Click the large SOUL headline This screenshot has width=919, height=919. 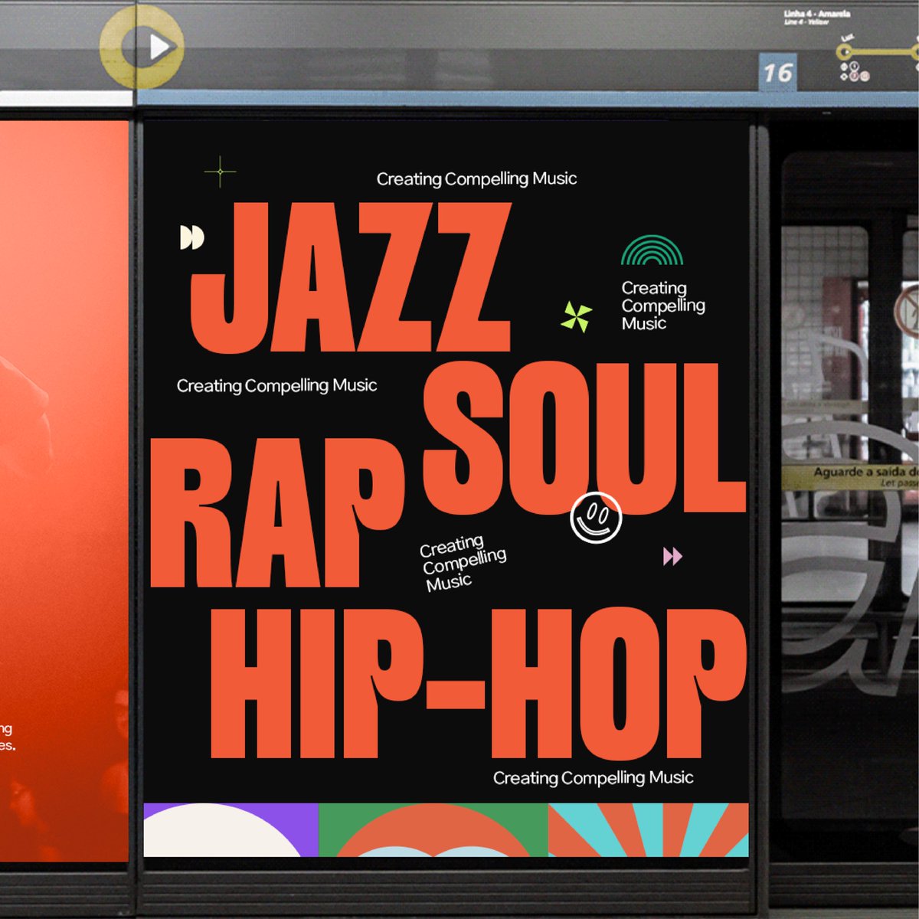click(x=584, y=437)
